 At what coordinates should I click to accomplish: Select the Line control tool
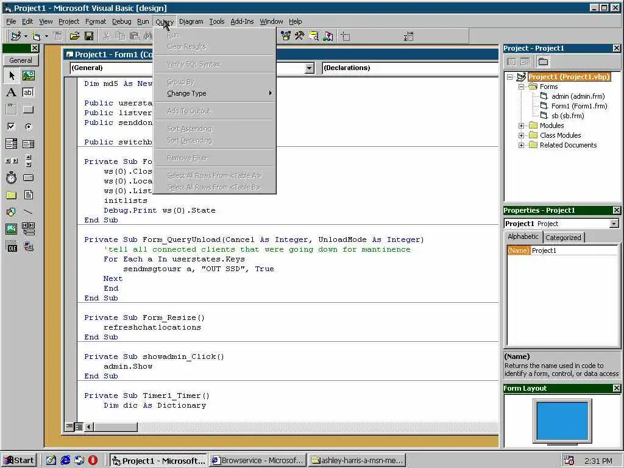click(28, 212)
